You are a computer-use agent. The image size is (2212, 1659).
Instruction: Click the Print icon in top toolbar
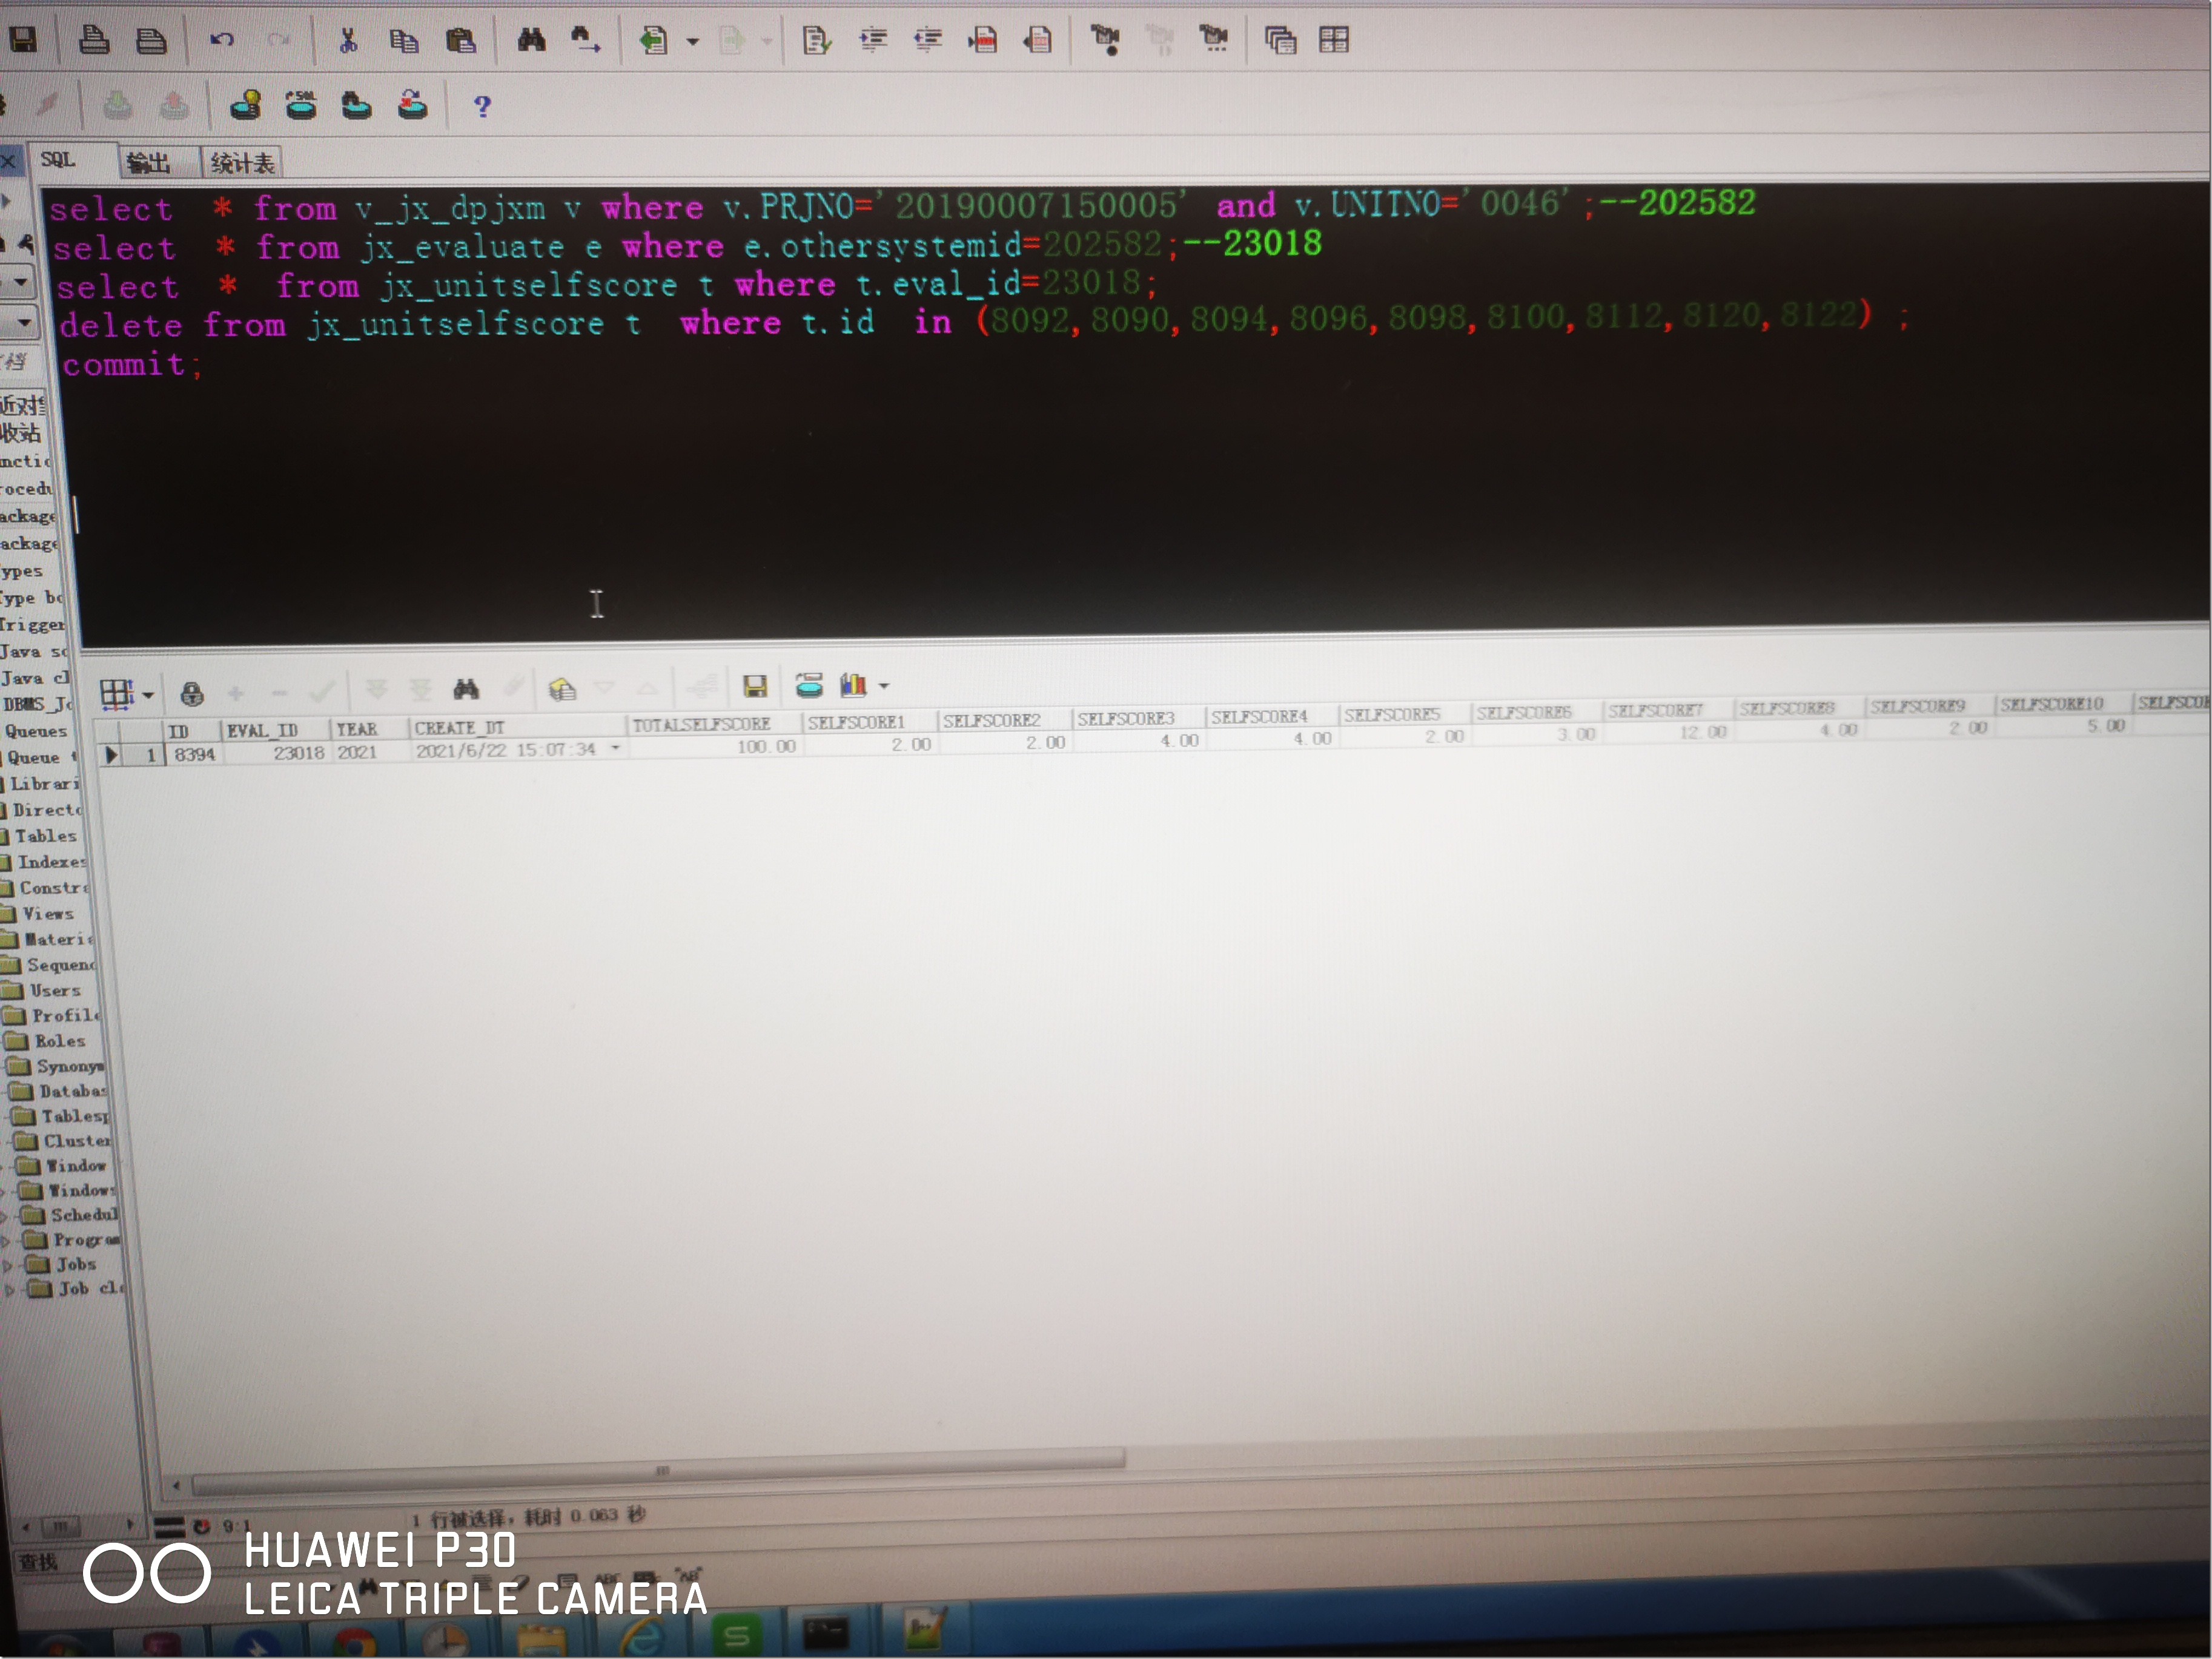[94, 40]
